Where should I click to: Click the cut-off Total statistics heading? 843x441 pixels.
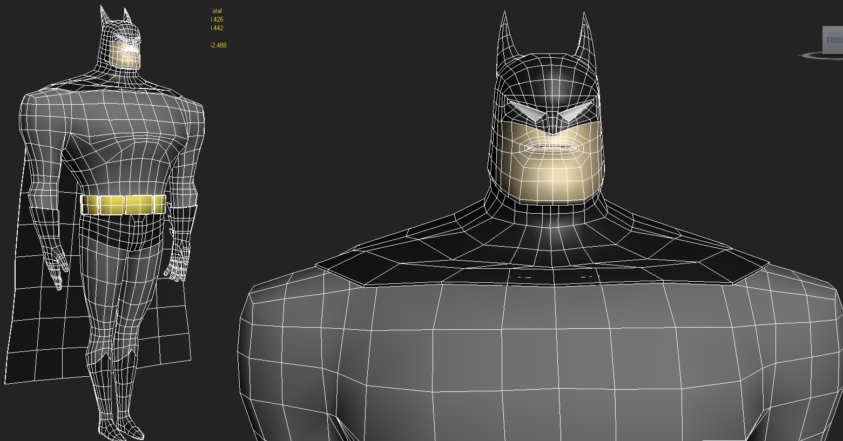215,11
